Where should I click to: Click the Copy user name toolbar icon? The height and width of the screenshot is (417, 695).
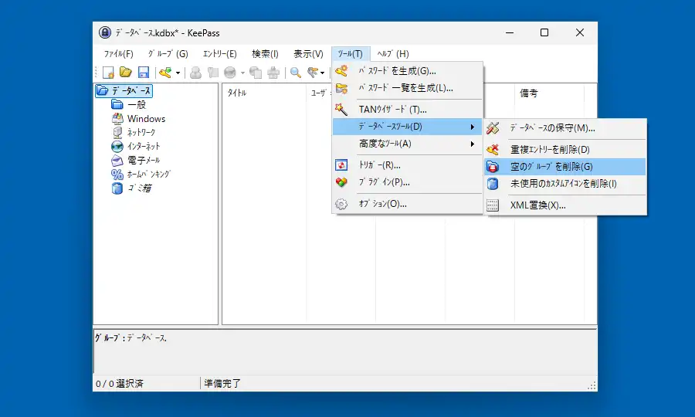point(195,73)
